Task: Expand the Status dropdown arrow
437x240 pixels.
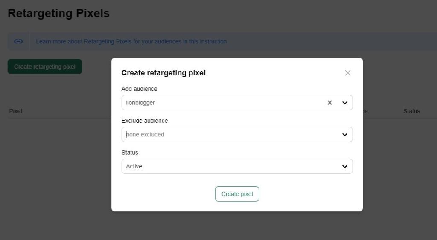Action: click(x=345, y=167)
